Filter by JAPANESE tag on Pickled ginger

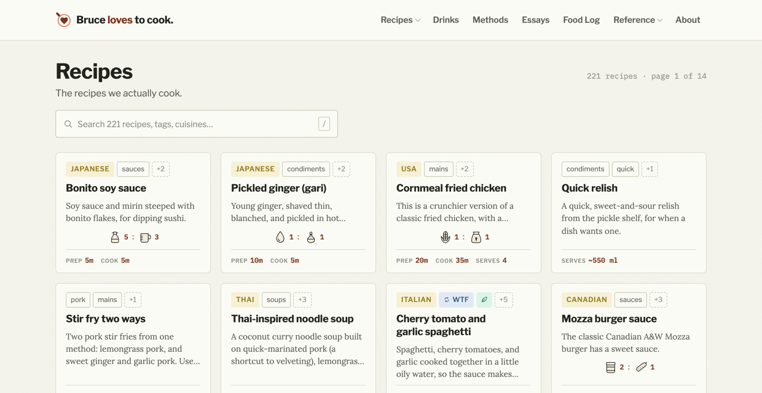255,169
